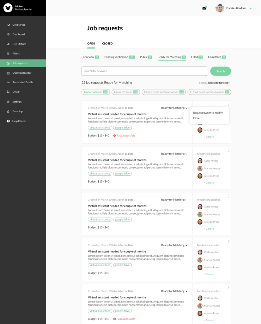Image resolution: width=261 pixels, height=324 pixels.
Task: Click Francis J. Goodman profile avatar
Action: pos(220,8)
